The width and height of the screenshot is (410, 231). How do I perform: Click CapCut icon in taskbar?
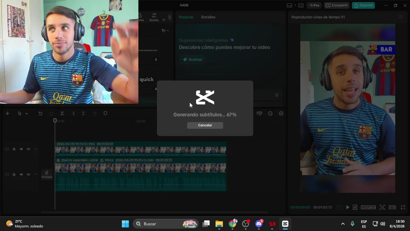coord(285,224)
